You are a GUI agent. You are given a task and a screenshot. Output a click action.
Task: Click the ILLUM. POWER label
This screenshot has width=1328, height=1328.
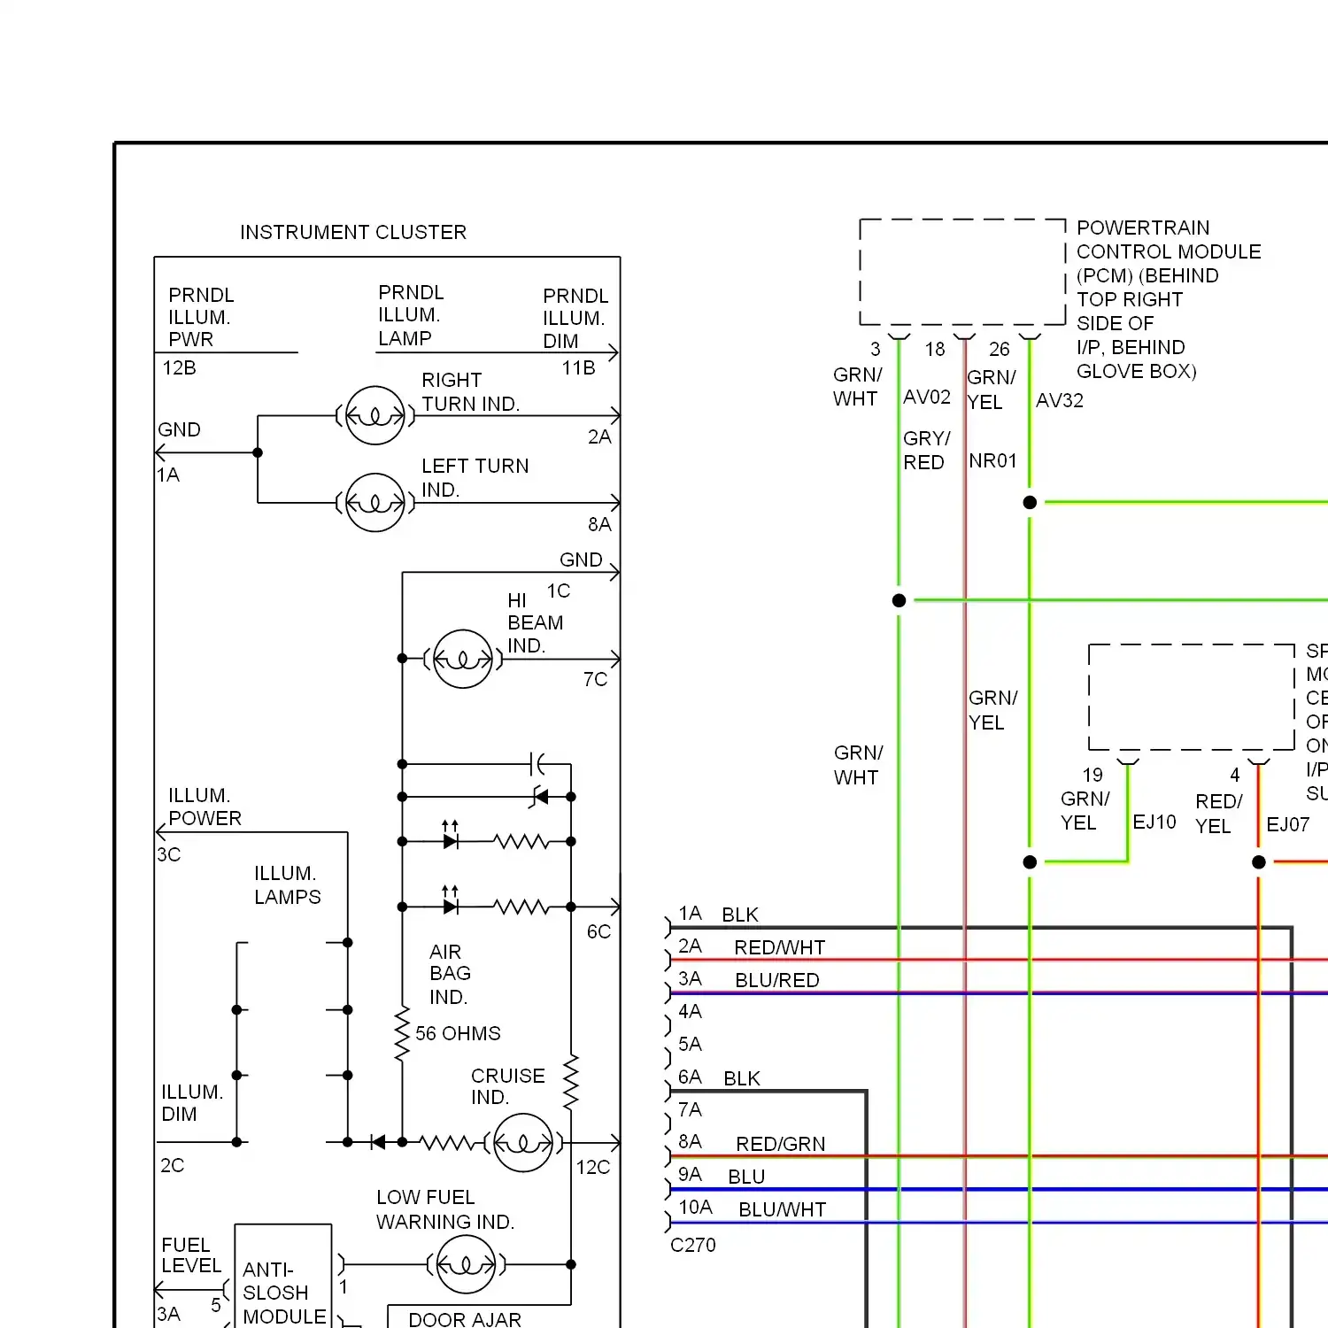205,807
